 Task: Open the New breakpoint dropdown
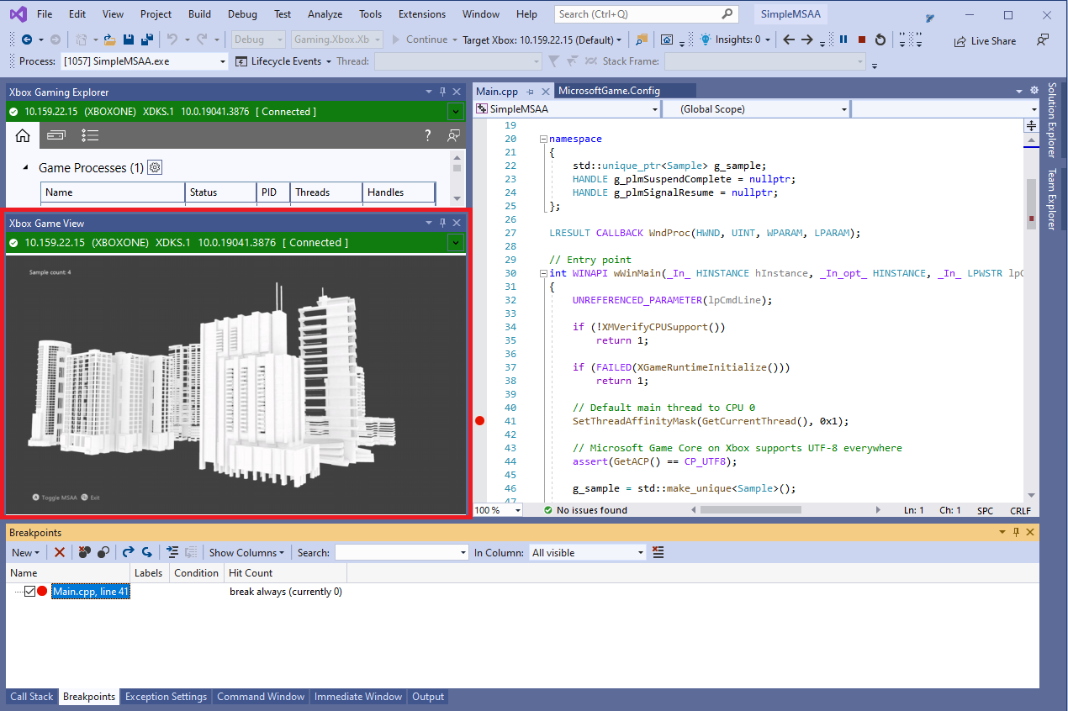pos(24,552)
